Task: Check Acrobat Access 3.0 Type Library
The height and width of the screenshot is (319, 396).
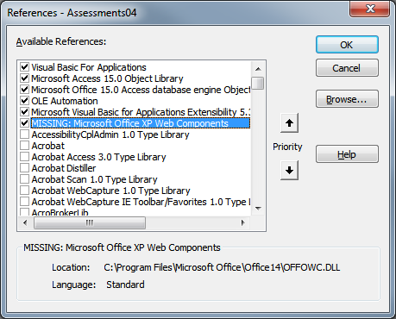Action: click(24, 157)
